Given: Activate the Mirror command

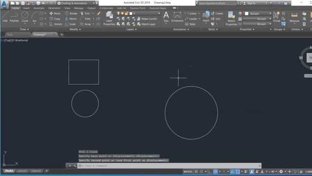Looking at the screenshot, I should pos(71,19).
